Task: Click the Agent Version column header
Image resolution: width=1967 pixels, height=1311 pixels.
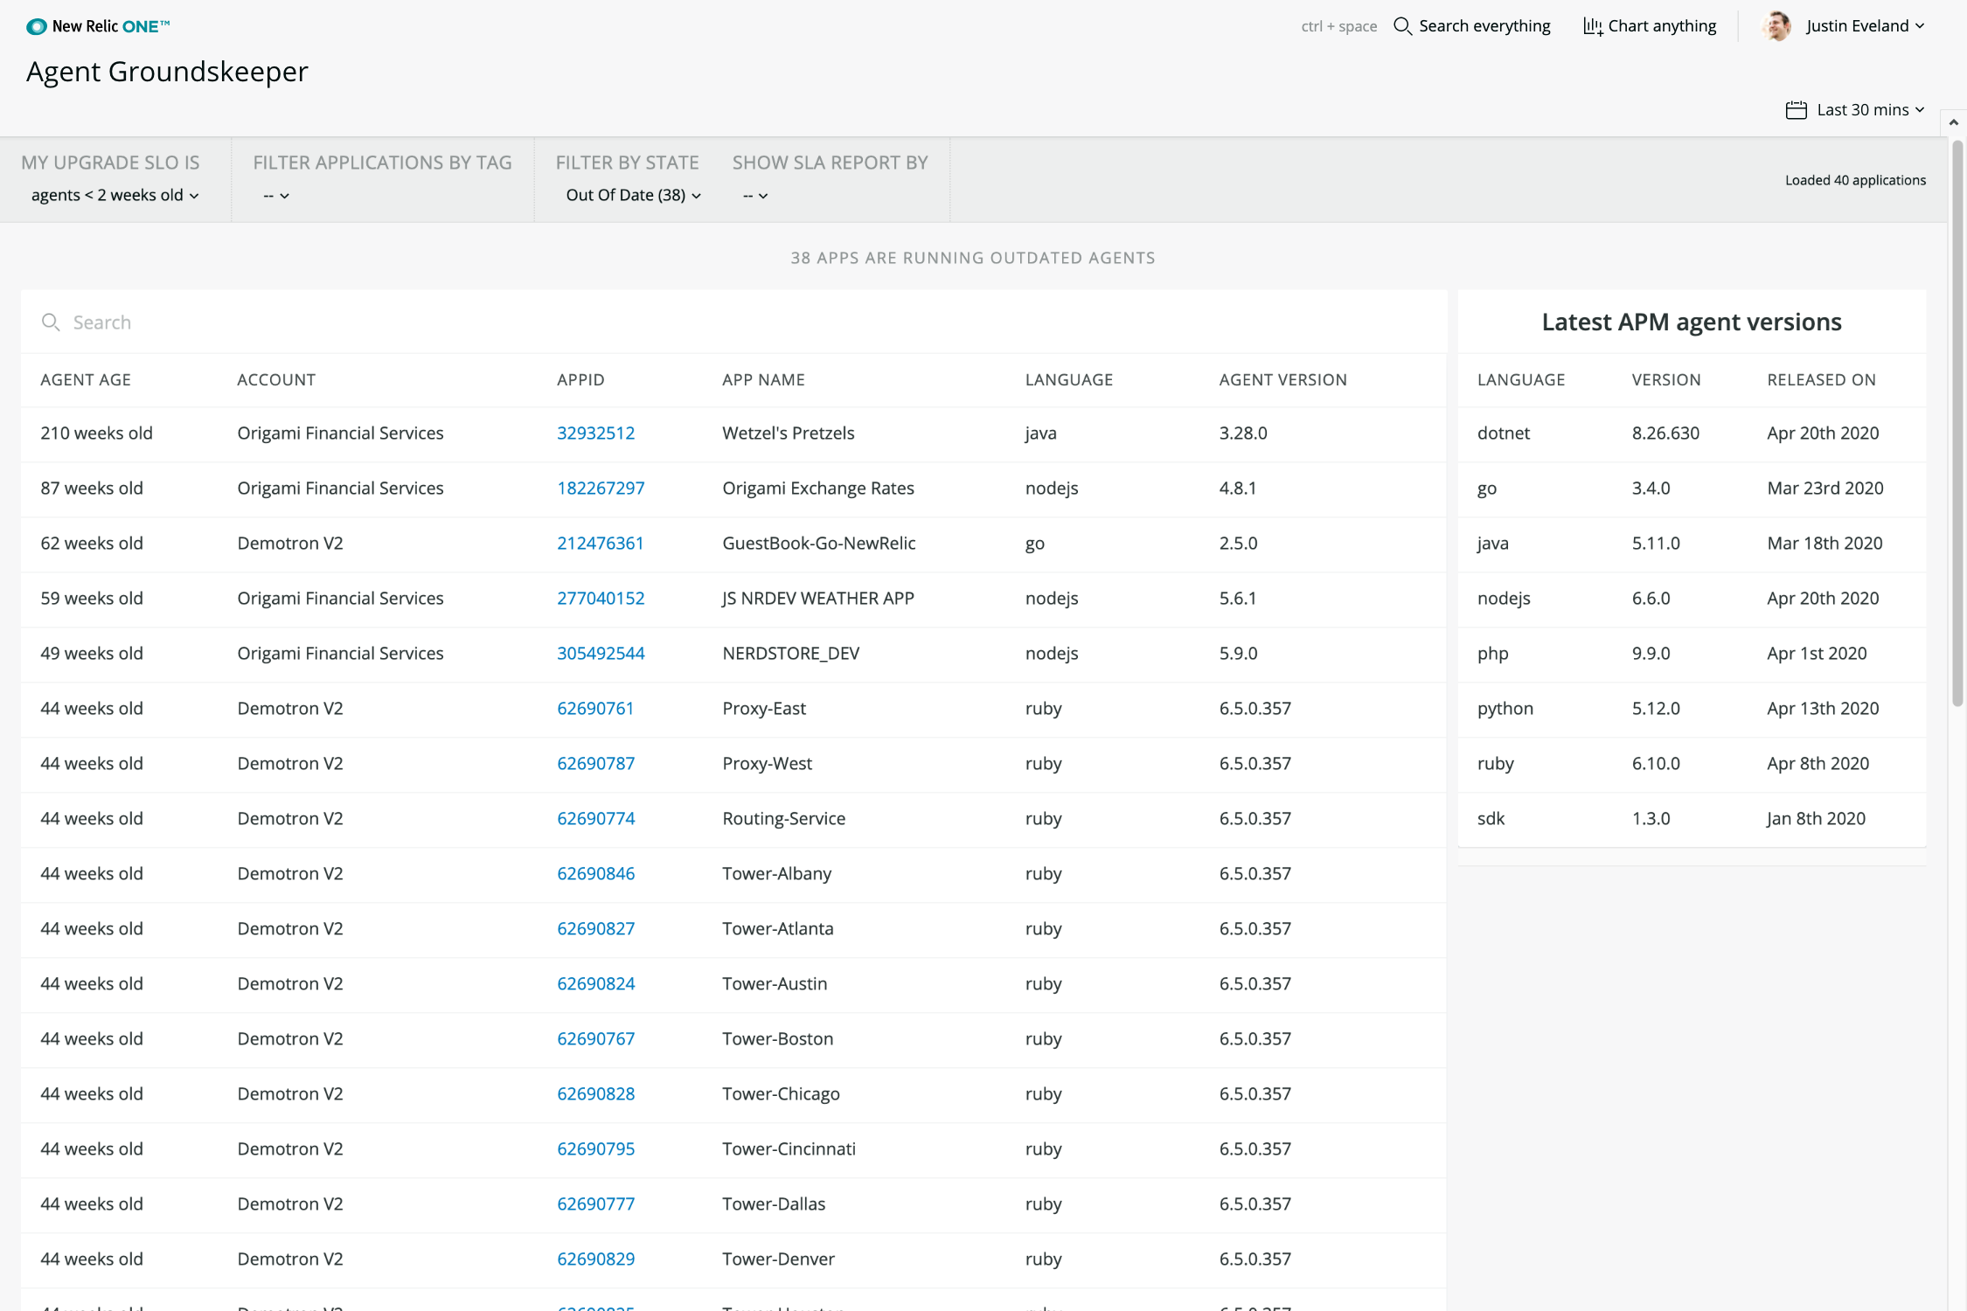Action: point(1282,379)
